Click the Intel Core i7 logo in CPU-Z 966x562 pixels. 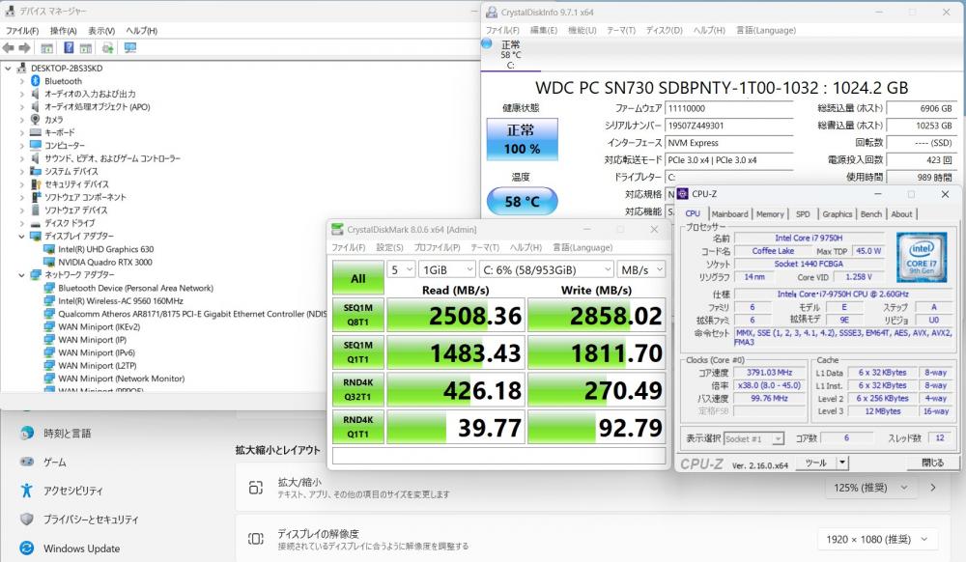click(922, 257)
